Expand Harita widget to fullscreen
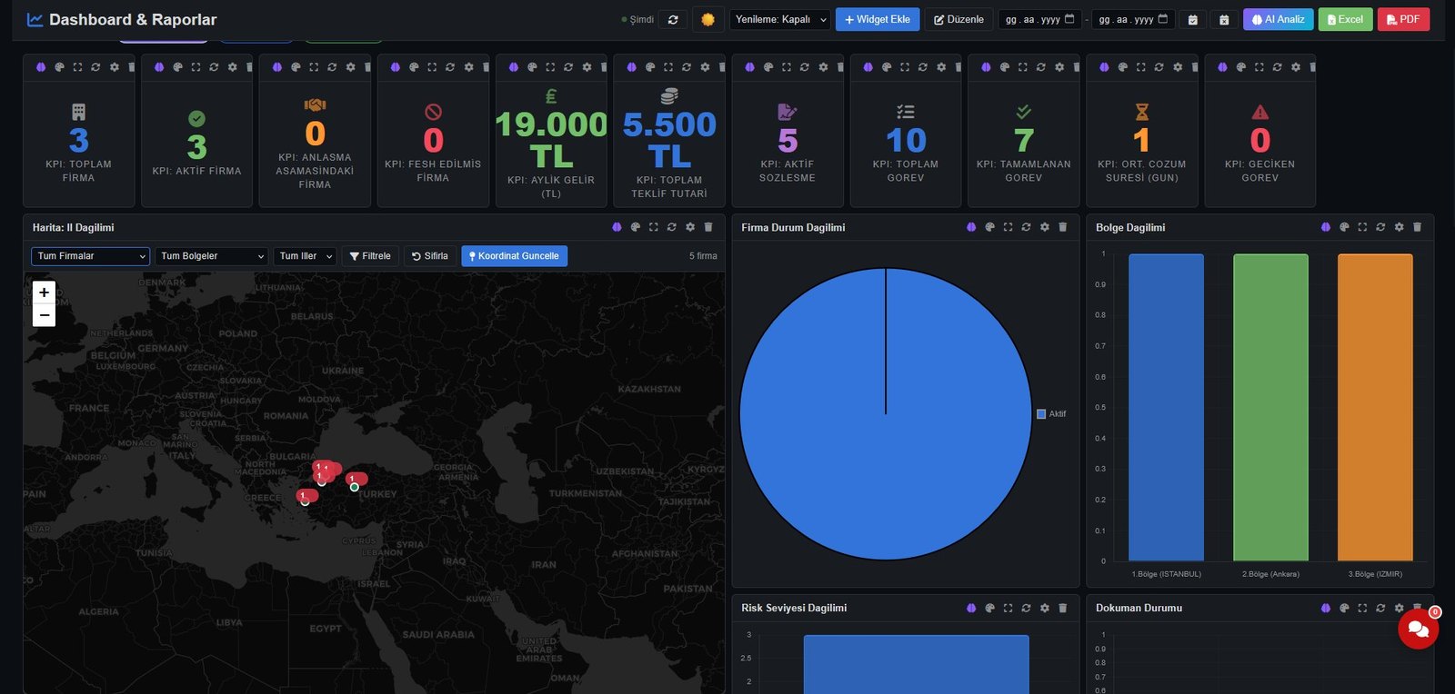This screenshot has width=1455, height=694. 653,227
